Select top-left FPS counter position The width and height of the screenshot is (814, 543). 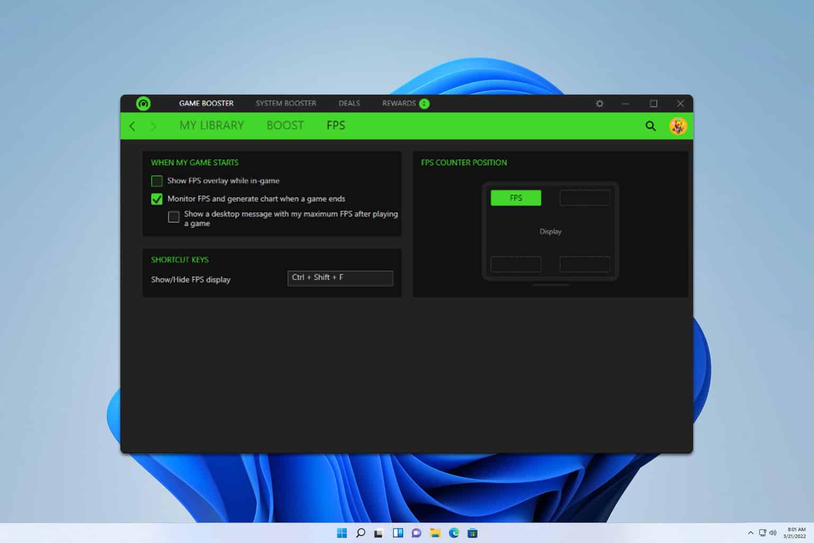point(516,198)
